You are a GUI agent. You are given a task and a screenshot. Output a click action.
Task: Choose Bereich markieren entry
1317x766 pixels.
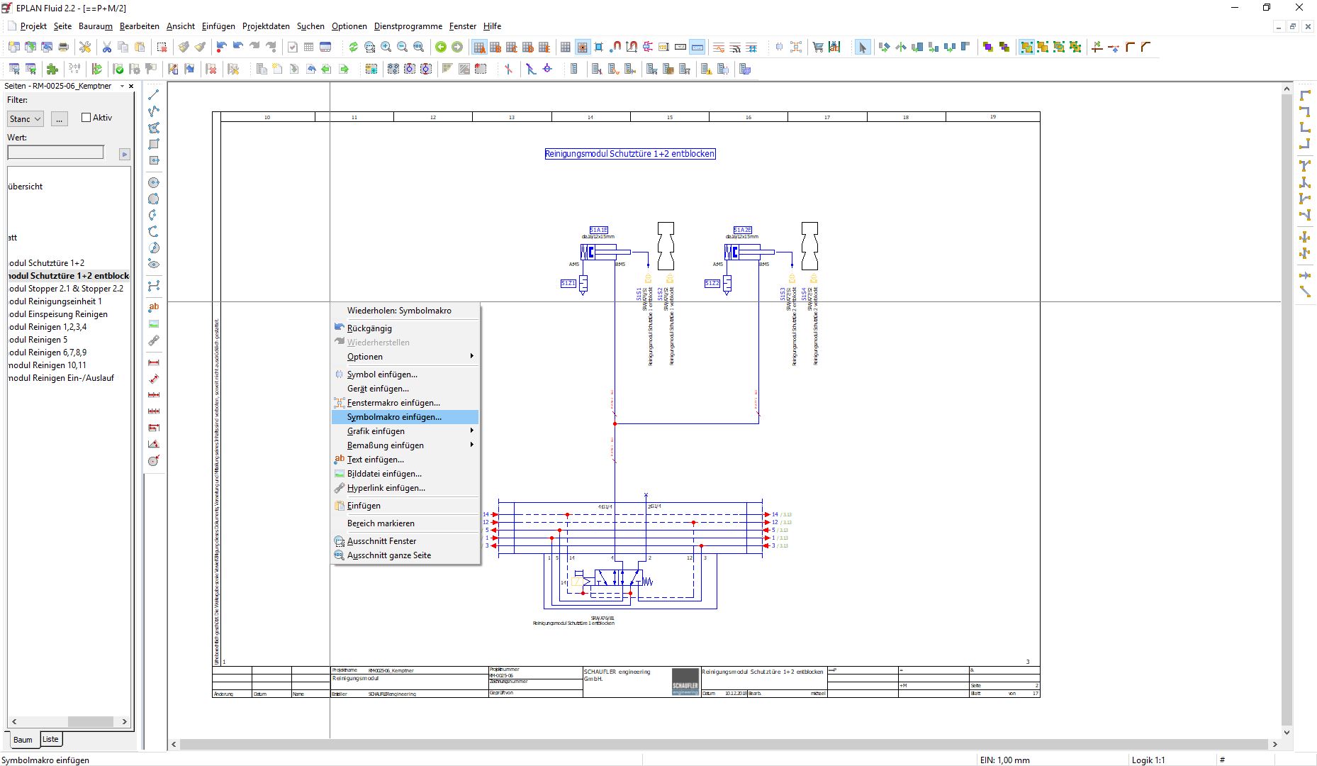click(405, 523)
